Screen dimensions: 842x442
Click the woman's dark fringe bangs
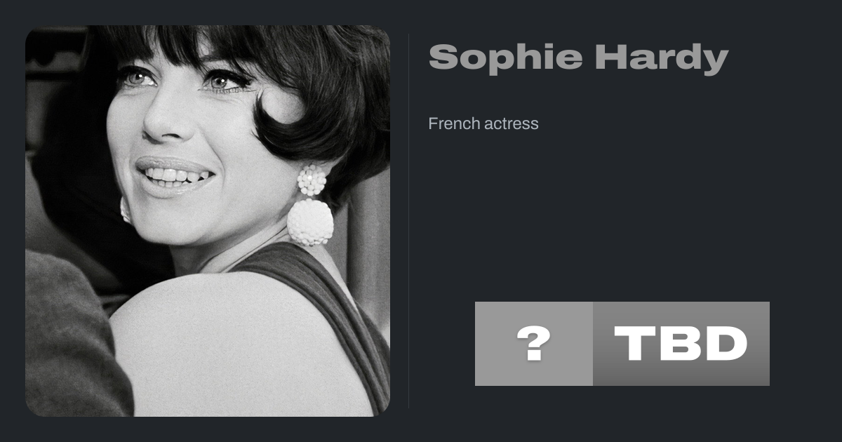pos(210,49)
